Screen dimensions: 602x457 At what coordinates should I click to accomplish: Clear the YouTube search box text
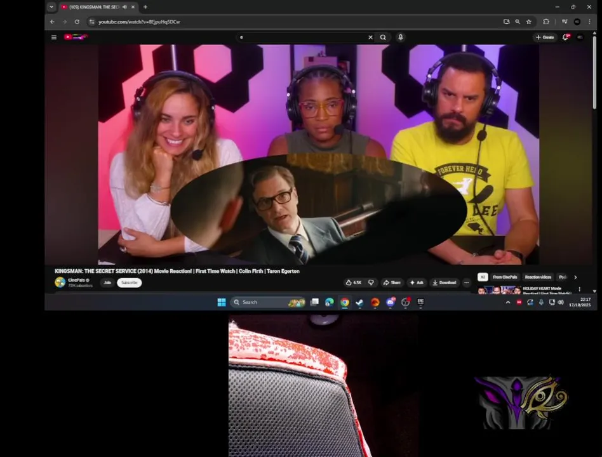tap(370, 37)
